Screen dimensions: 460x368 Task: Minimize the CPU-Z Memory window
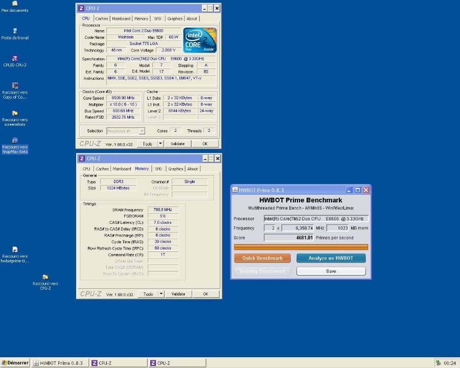(x=205, y=159)
